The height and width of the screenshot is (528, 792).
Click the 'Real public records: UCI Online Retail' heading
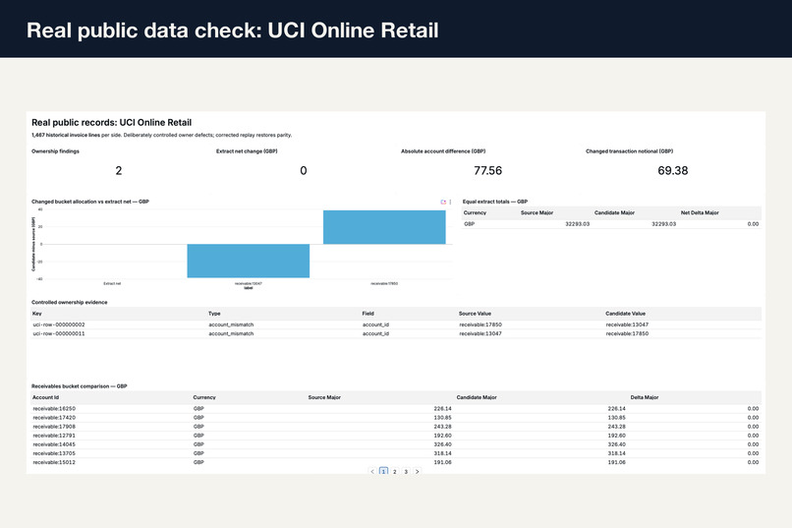112,122
